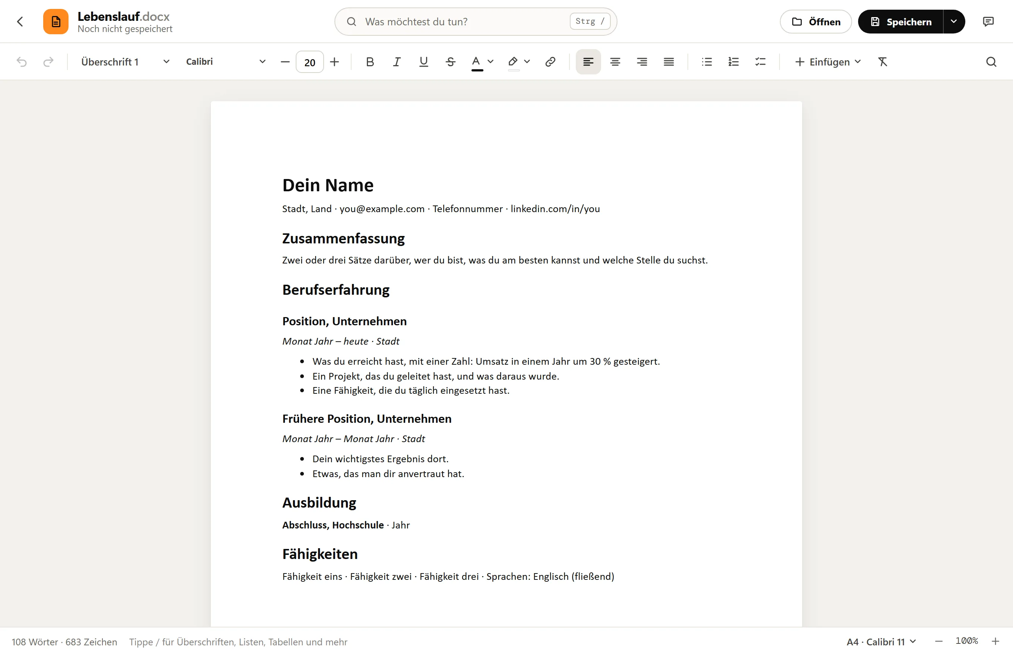This screenshot has height=655, width=1013.
Task: Click the font size field showing 20
Action: click(310, 62)
